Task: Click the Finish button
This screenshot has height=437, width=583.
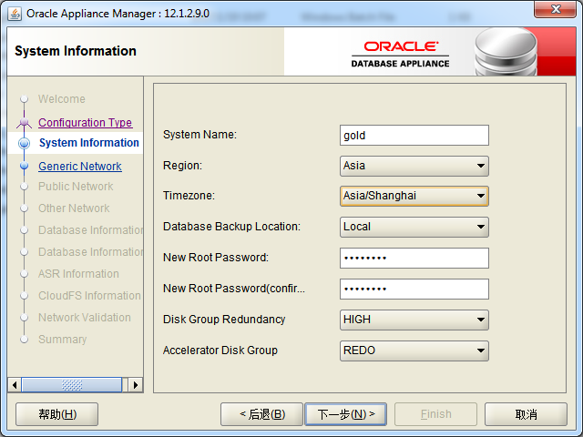Action: [435, 414]
